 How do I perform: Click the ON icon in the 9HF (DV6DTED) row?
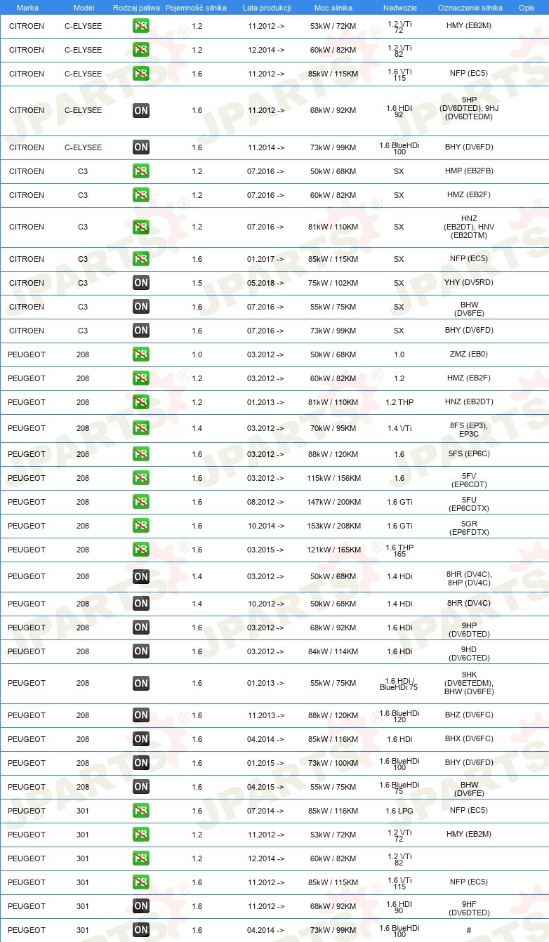click(141, 906)
